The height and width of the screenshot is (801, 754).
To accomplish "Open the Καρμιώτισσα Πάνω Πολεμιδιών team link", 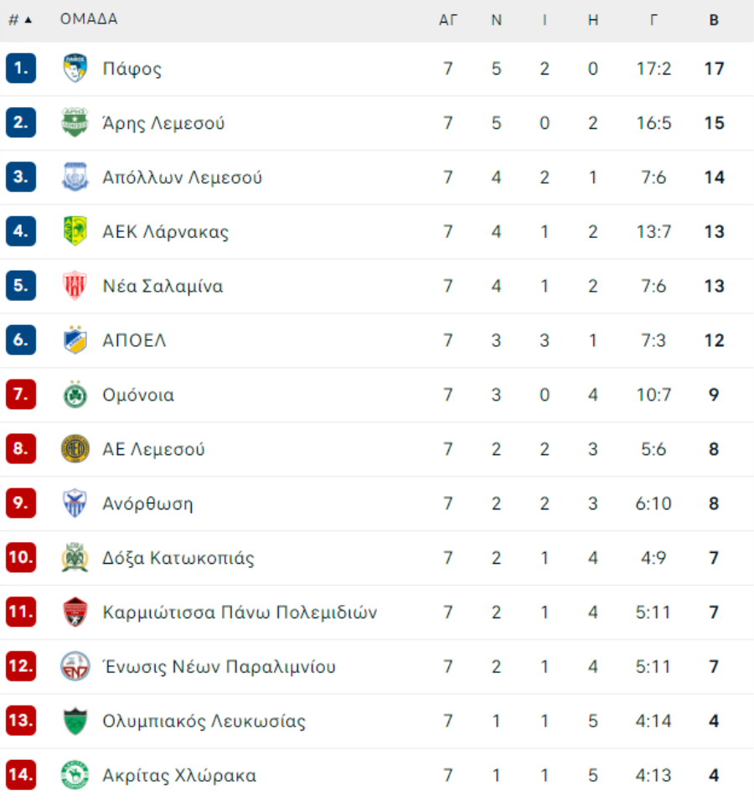I will click(240, 612).
